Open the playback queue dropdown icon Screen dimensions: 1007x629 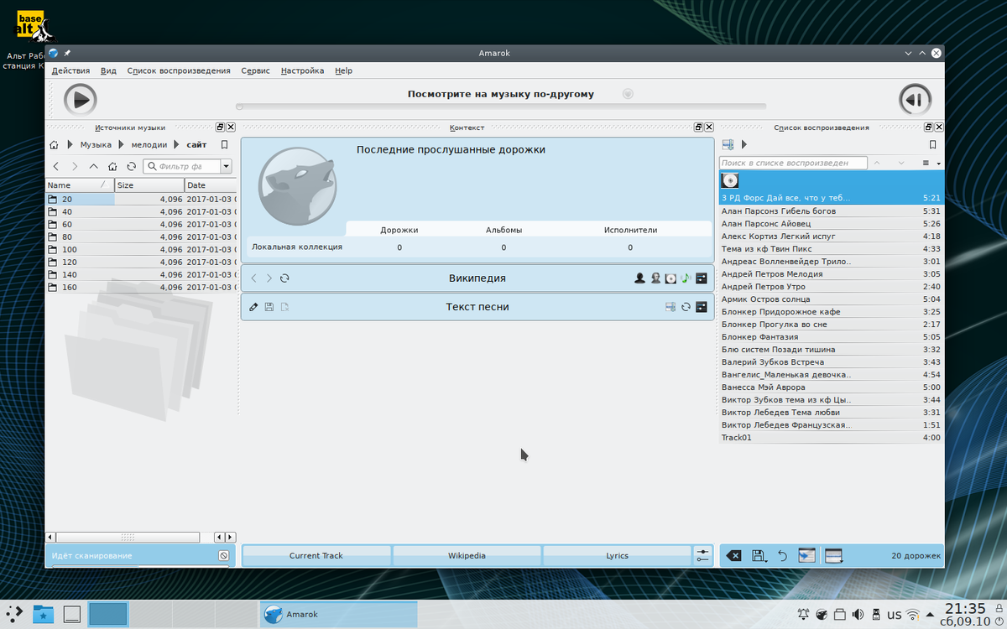click(833, 555)
